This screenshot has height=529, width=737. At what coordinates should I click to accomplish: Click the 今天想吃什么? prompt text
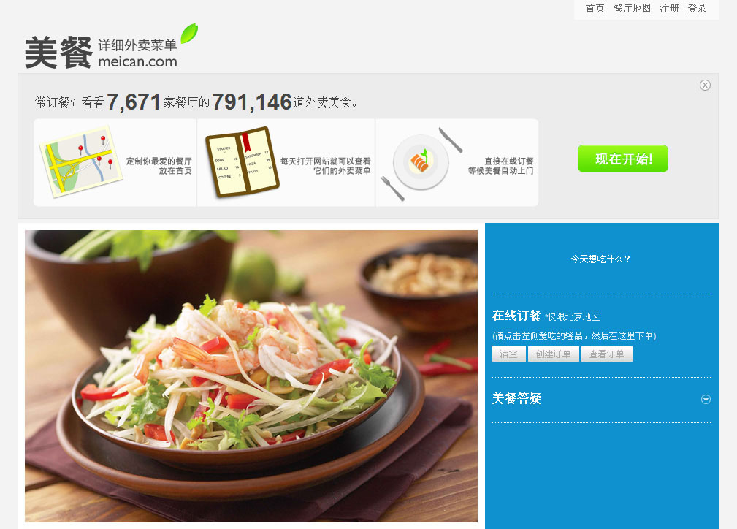[x=600, y=259]
